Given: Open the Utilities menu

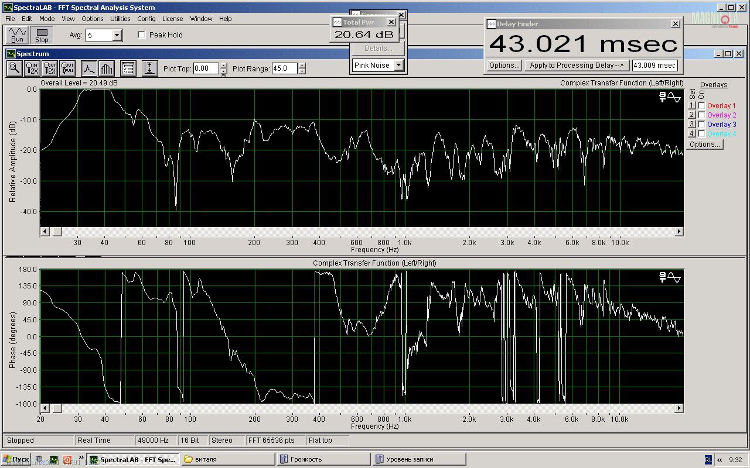Looking at the screenshot, I should tap(120, 19).
